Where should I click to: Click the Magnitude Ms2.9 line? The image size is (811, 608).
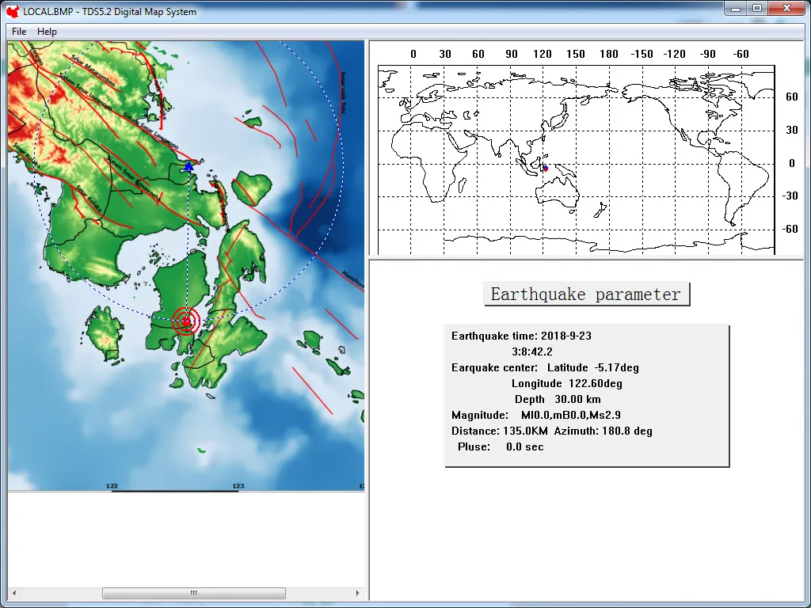[x=535, y=415]
